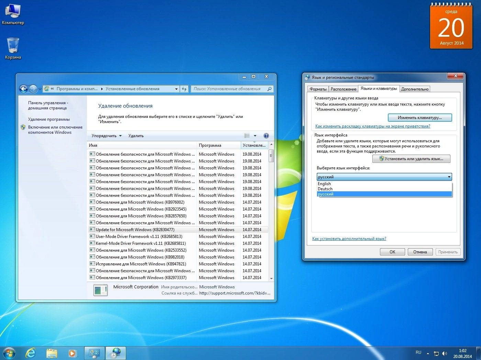Click Установить или удалить язык... button

[x=411, y=159]
